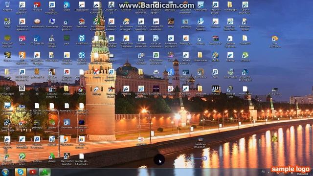The image size is (313, 176).
Task: Open the pack desktop icon
Action: coord(67,40)
